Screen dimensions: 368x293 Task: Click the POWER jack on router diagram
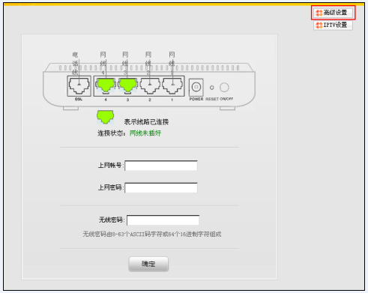(x=196, y=87)
